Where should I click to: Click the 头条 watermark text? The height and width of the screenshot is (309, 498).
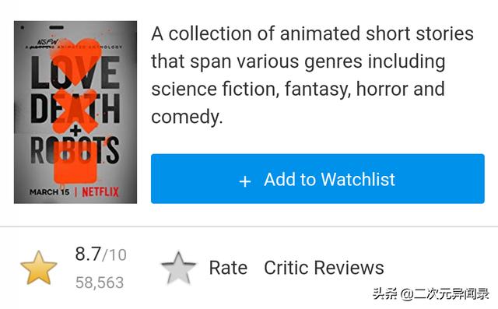(x=384, y=293)
